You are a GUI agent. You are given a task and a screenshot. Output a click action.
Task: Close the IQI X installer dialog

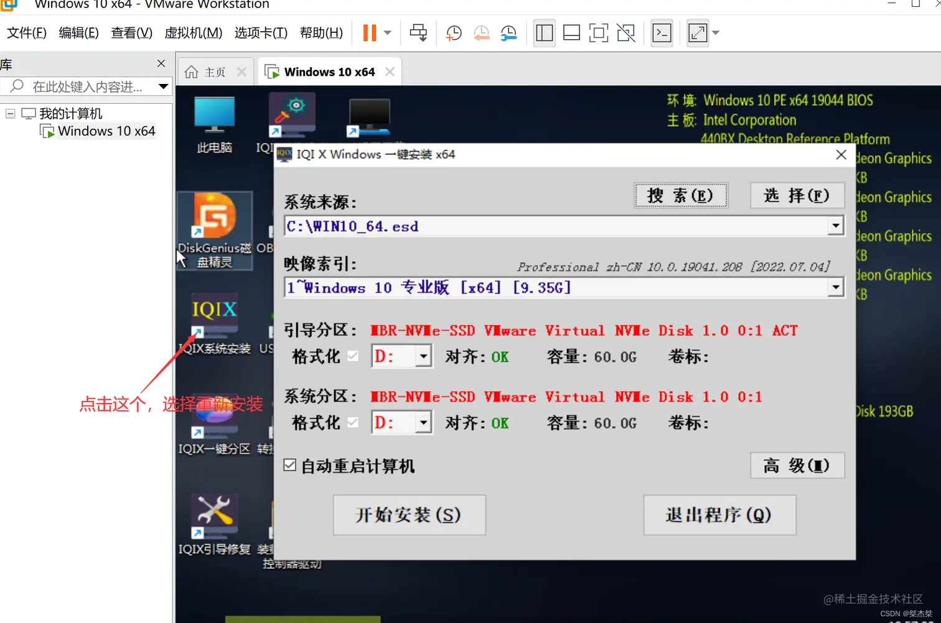pyautogui.click(x=841, y=154)
